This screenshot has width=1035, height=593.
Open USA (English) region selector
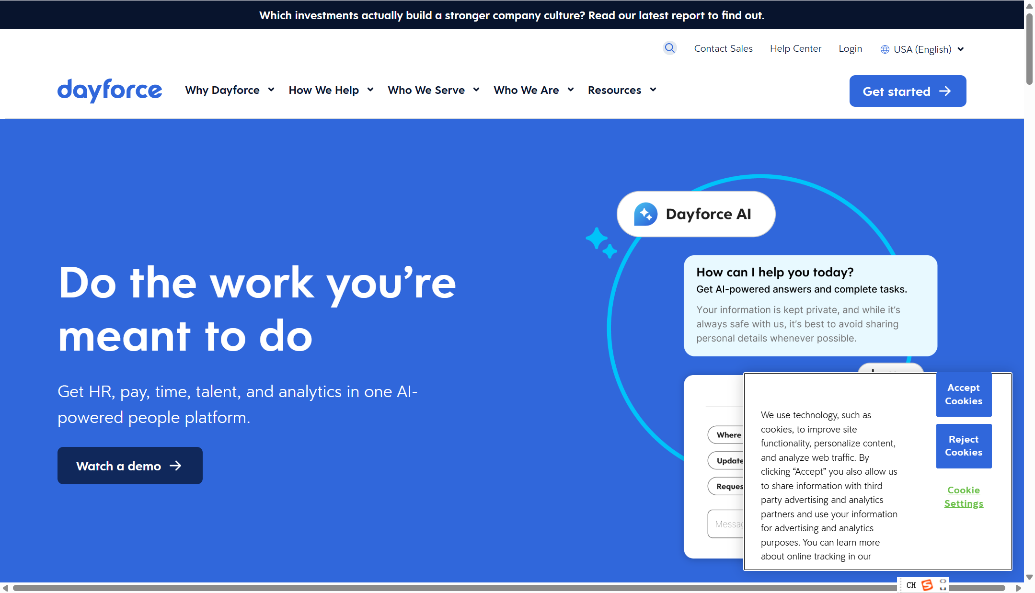click(922, 49)
